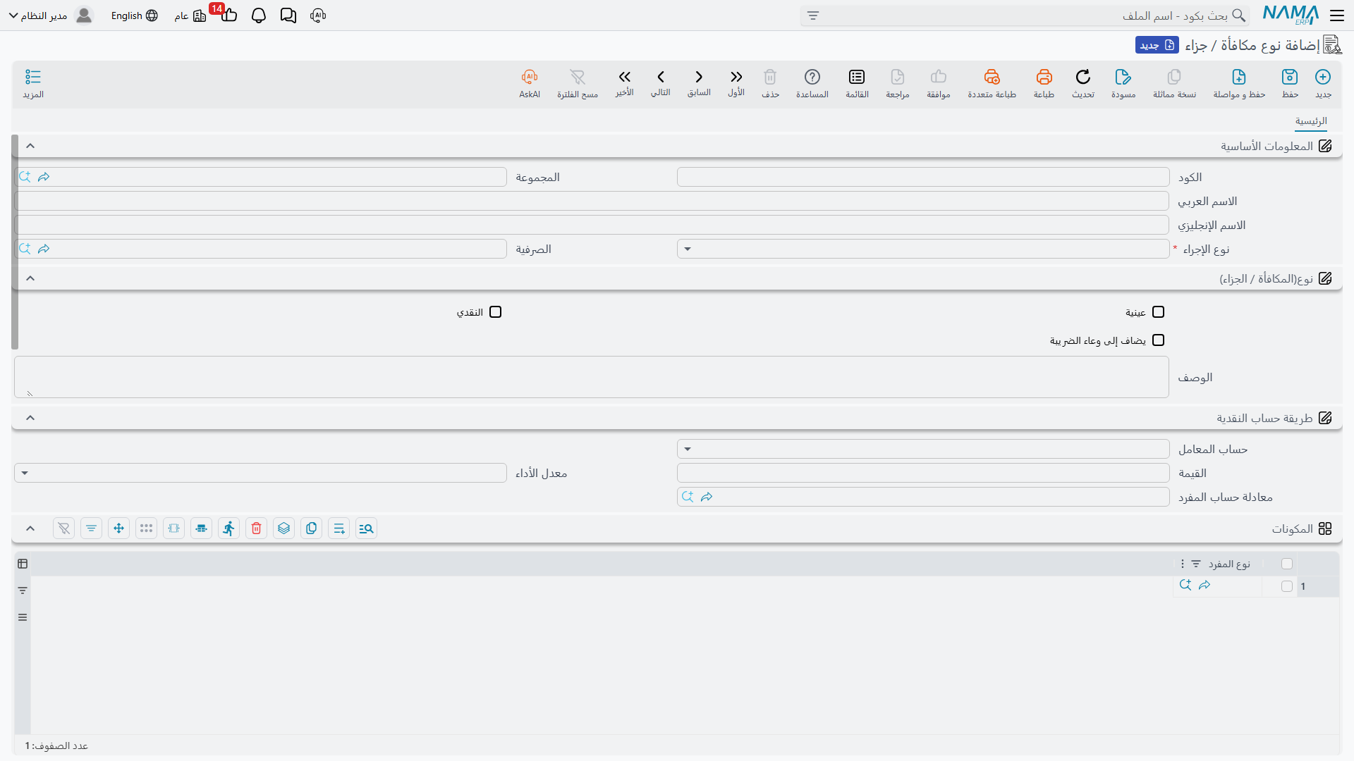The width and height of the screenshot is (1354, 761).
Task: Click the red delete-row icon in المكونات toolbar
Action: [x=257, y=528]
